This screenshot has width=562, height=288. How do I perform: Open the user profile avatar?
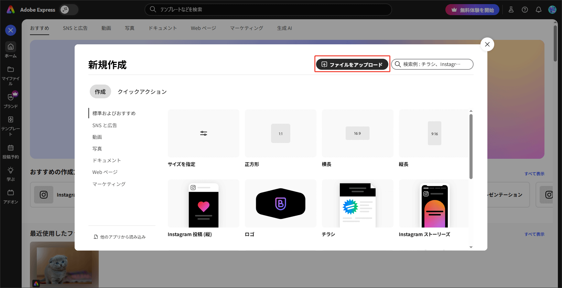coord(552,10)
